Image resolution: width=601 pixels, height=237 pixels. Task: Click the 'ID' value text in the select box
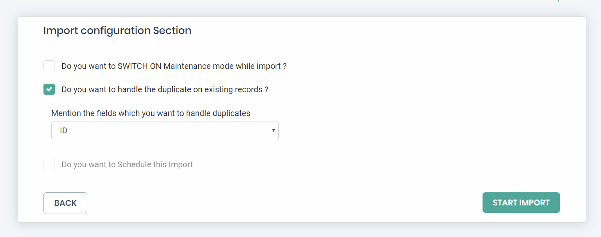pyautogui.click(x=64, y=131)
